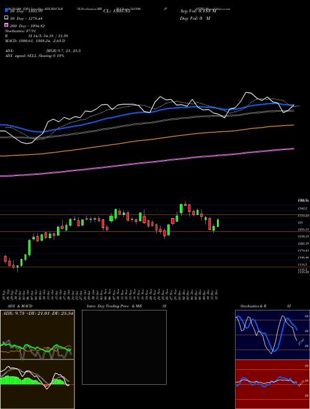Open the empty Intra Day Trading Price panel

tap(124, 347)
